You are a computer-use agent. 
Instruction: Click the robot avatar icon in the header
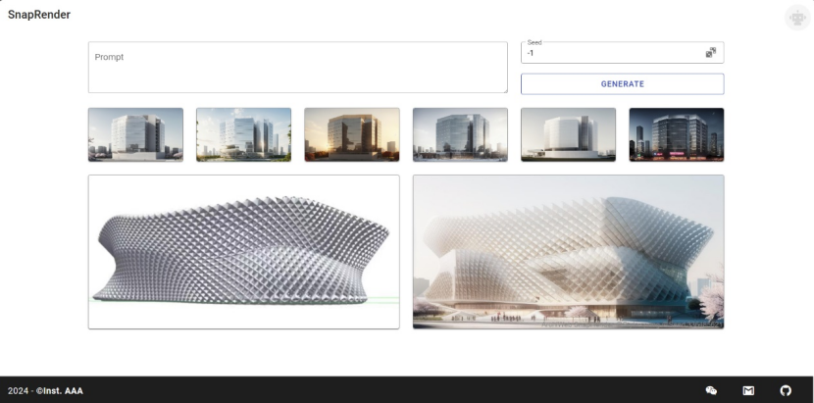pyautogui.click(x=795, y=17)
